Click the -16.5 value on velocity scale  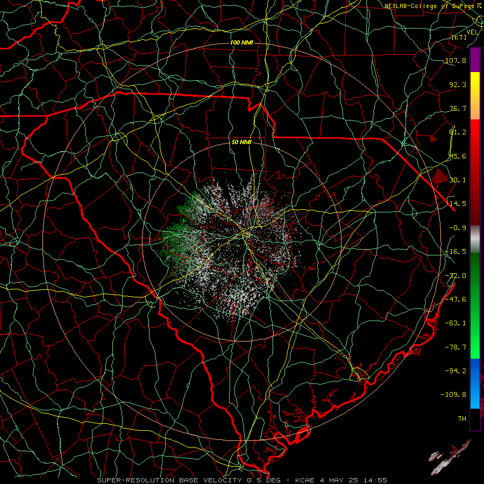click(x=455, y=252)
